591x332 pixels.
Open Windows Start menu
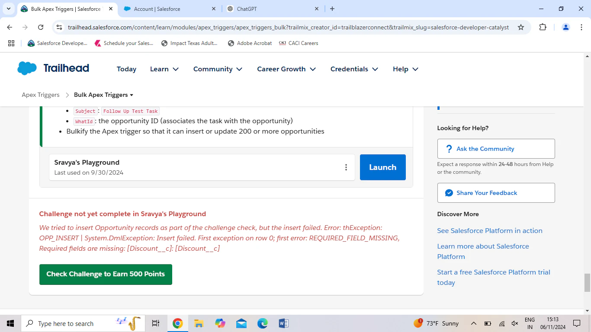pyautogui.click(x=10, y=323)
